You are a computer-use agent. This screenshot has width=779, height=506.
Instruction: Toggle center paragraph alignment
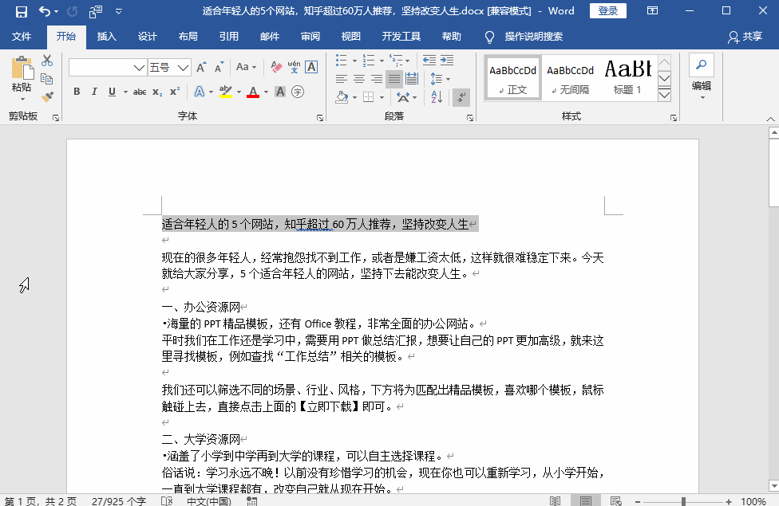(x=358, y=78)
